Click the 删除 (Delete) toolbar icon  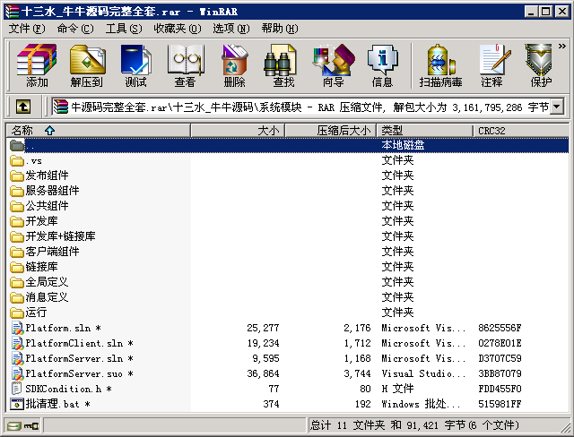click(x=234, y=66)
